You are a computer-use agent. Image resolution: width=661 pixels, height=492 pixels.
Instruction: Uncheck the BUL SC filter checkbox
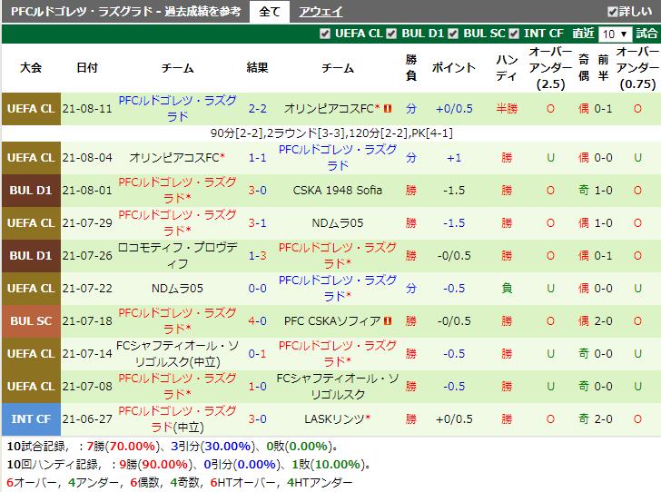(x=453, y=34)
